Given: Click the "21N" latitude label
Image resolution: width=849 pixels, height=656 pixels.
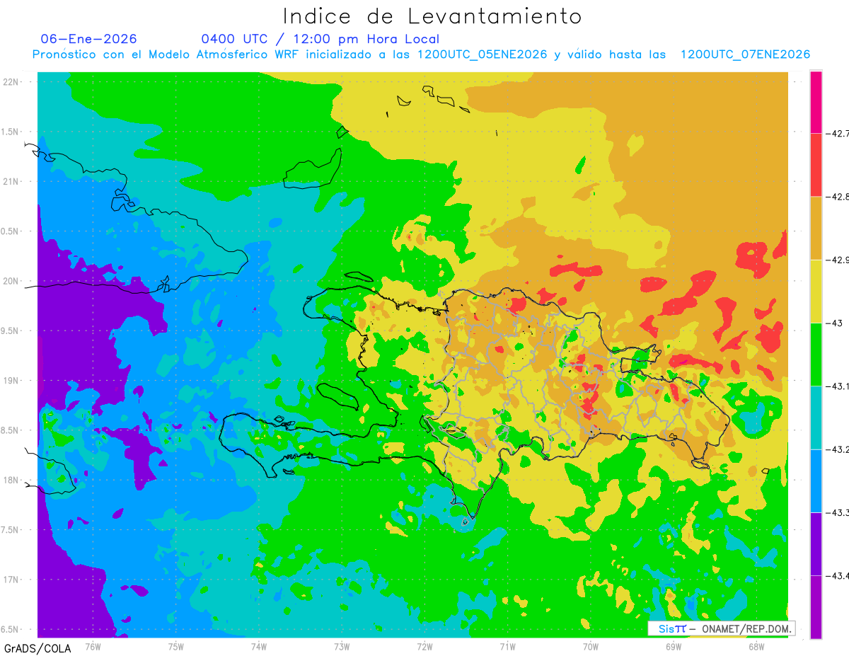Looking at the screenshot, I should point(11,181).
